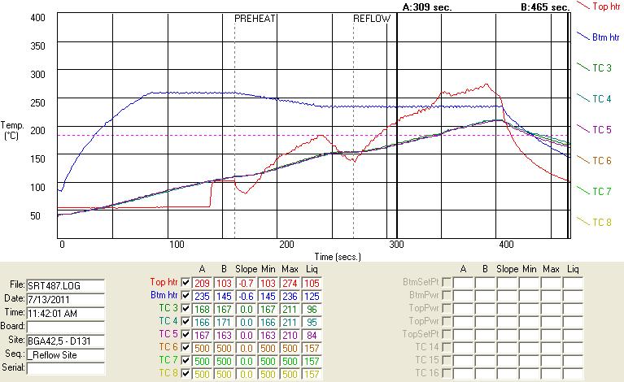Click the Temp. (°C) axis title
Screen dimensions: 624x382
point(12,130)
